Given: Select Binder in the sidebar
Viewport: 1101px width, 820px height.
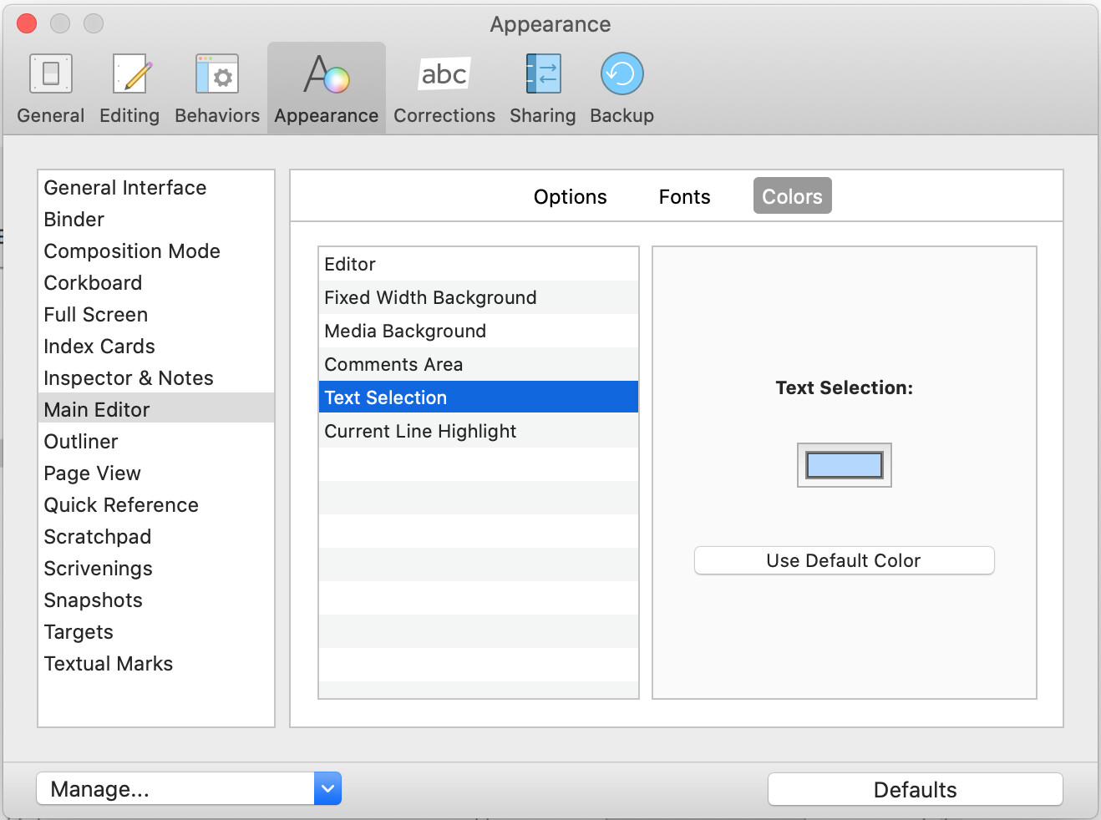Looking at the screenshot, I should point(74,220).
